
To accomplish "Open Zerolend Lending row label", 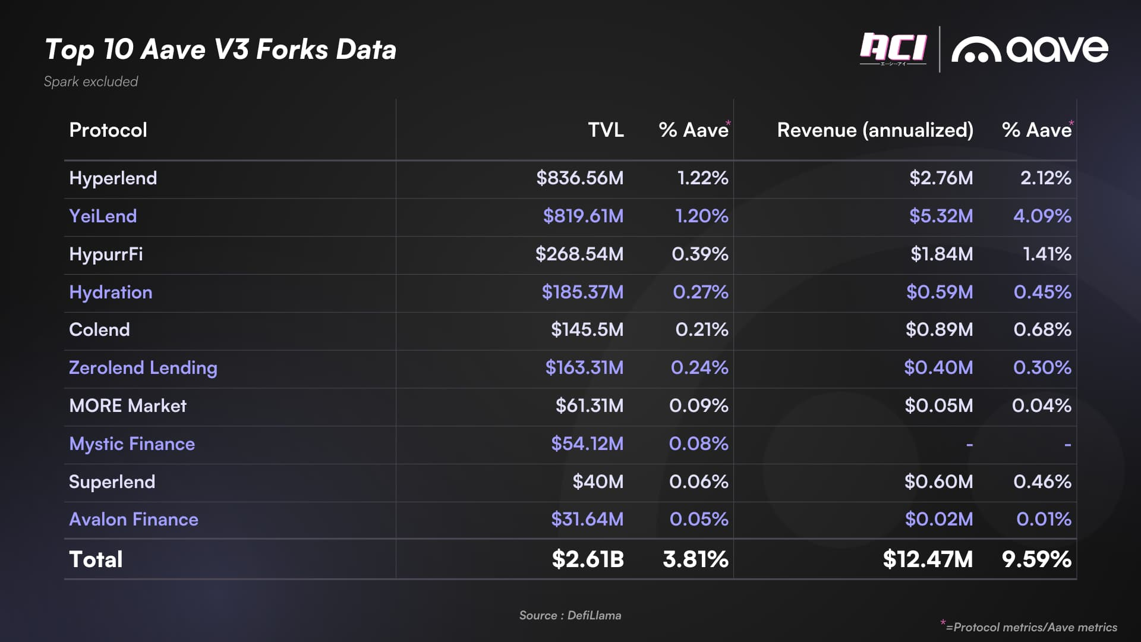I will [143, 368].
